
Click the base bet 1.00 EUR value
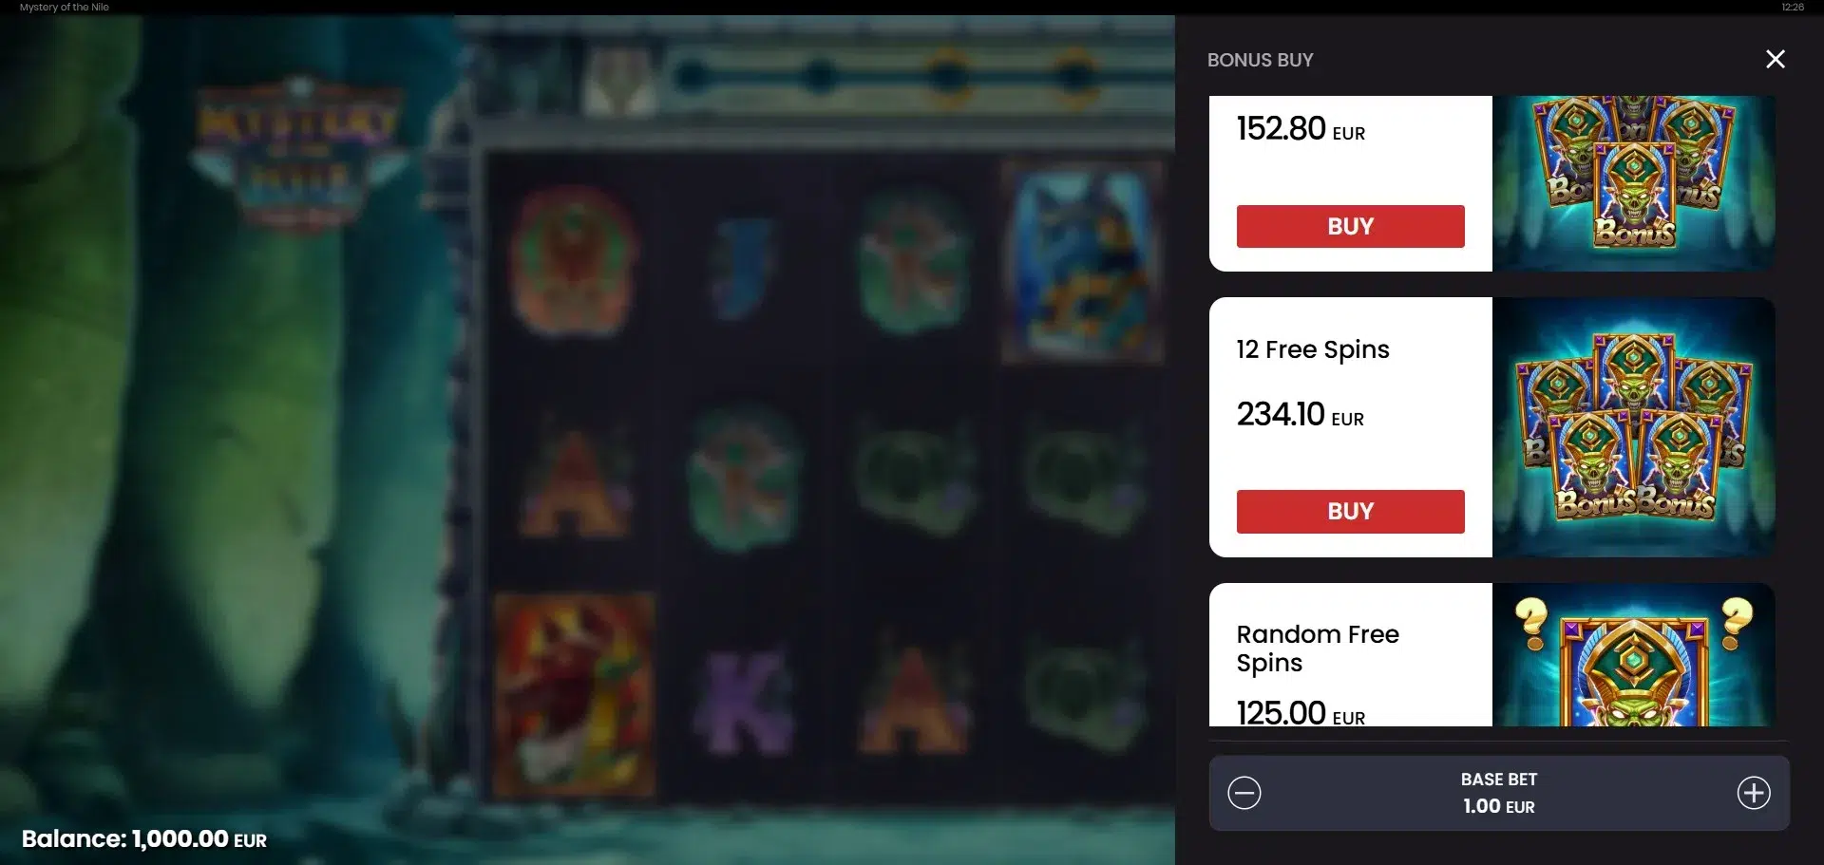(x=1498, y=806)
